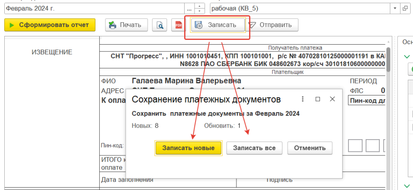The height and width of the screenshot is (190, 413).
Task: Close the Сохранение платежных документов dialog
Action: [x=333, y=99]
